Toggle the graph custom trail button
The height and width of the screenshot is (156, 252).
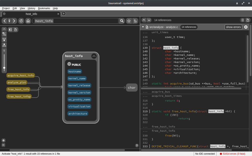(x=4, y=34)
